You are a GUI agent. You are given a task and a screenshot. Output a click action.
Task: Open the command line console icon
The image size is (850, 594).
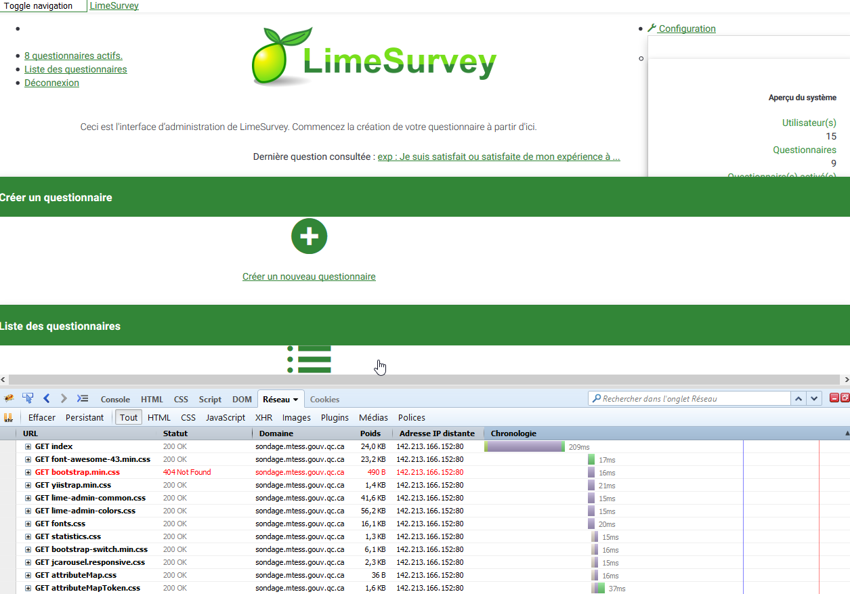(x=83, y=399)
